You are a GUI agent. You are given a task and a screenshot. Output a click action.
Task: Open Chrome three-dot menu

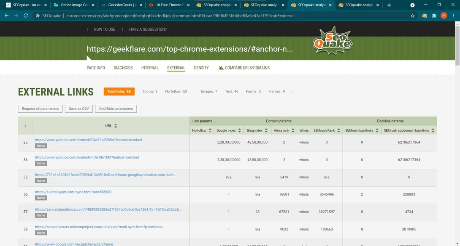click(454, 16)
